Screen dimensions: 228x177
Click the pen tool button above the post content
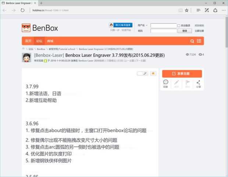pyautogui.click(x=142, y=73)
